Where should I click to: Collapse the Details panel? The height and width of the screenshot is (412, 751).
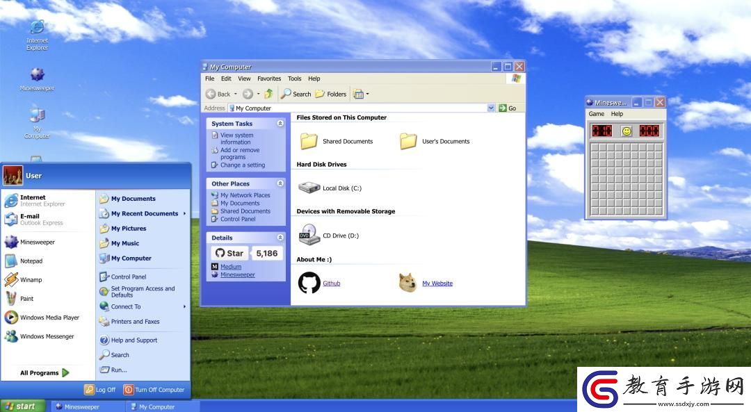coord(280,238)
